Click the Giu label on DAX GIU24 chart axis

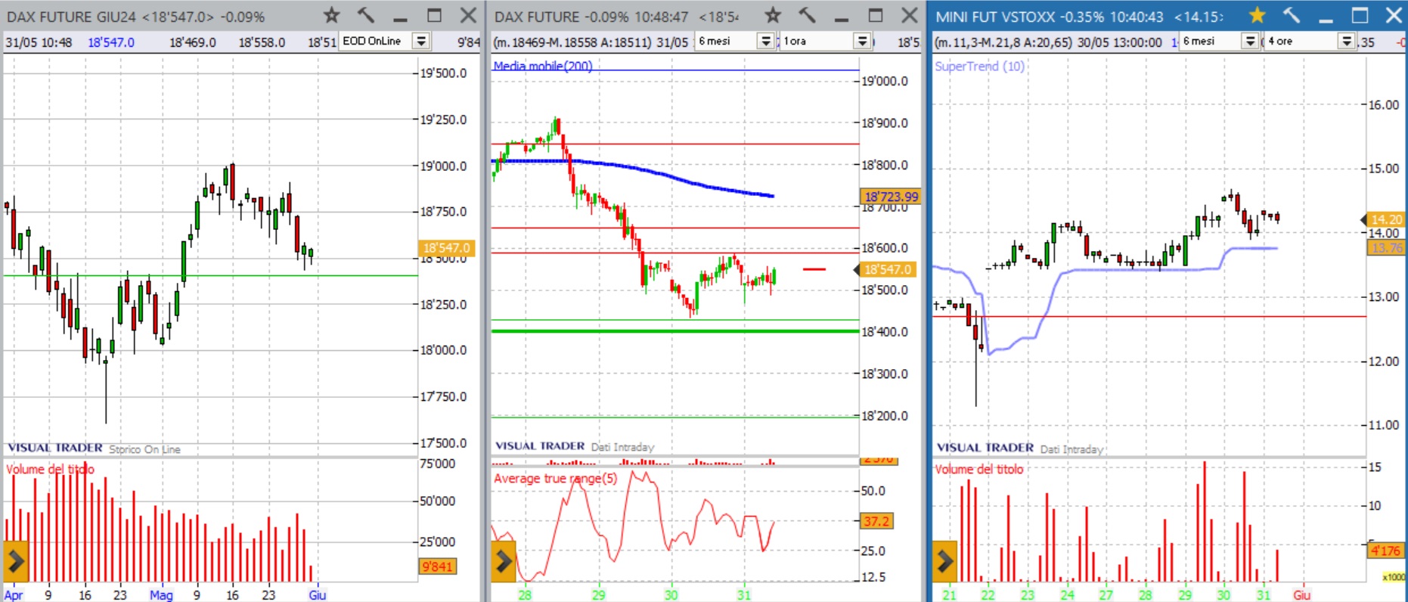tap(318, 595)
